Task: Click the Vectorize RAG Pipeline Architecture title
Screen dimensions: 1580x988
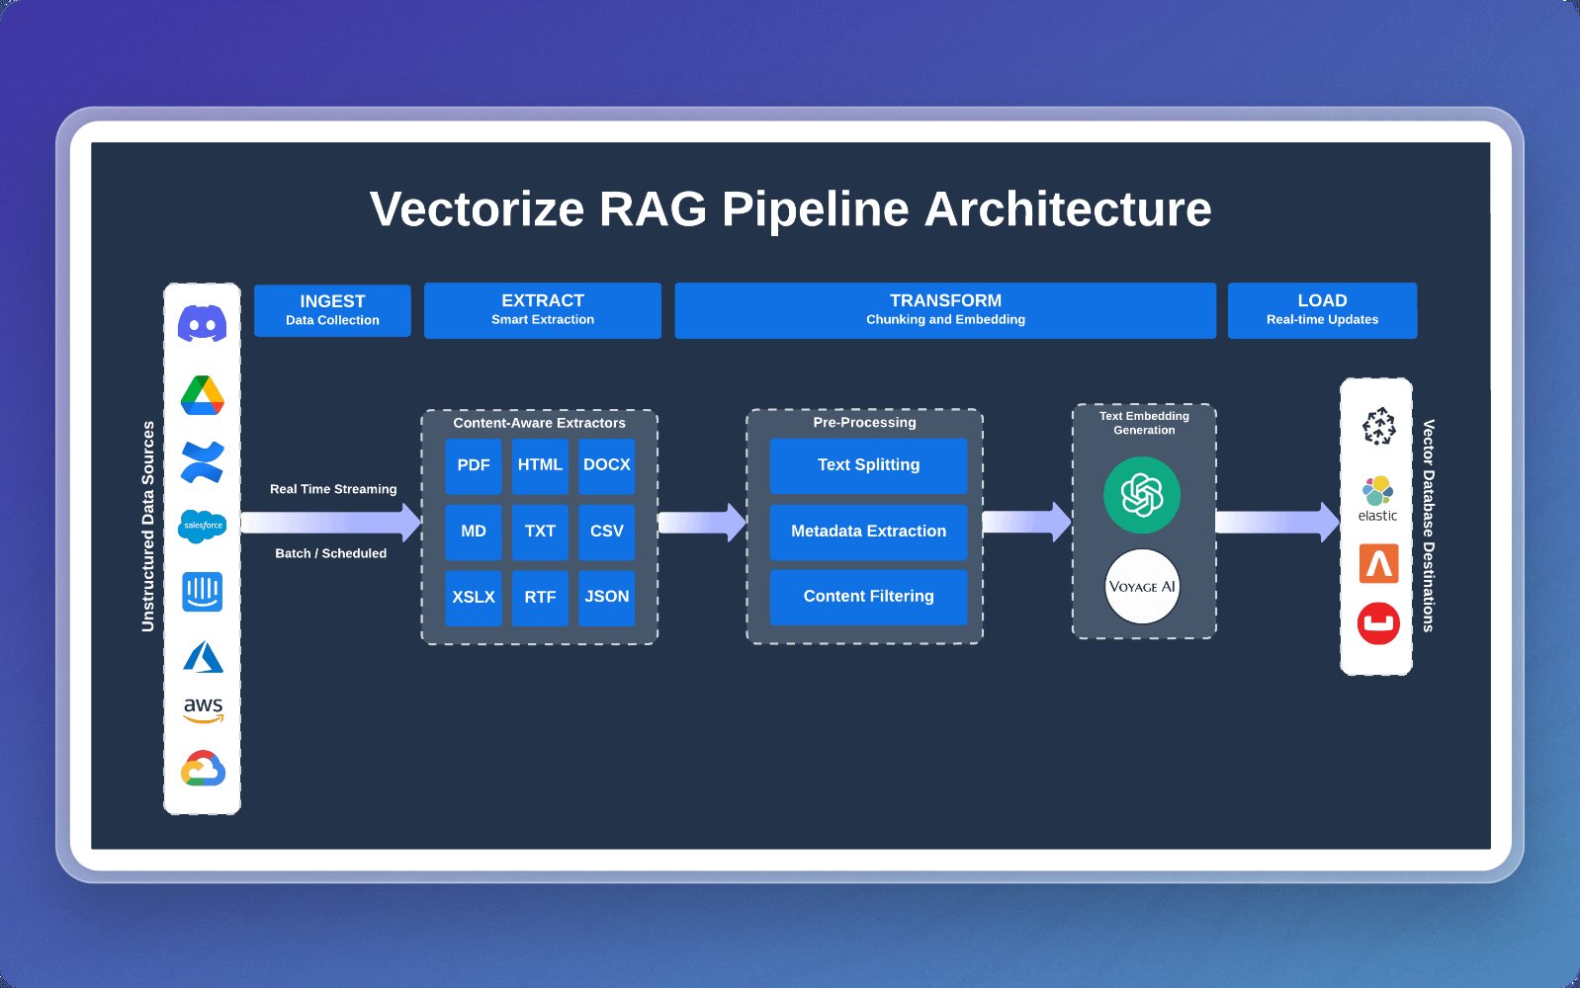Action: (790, 209)
